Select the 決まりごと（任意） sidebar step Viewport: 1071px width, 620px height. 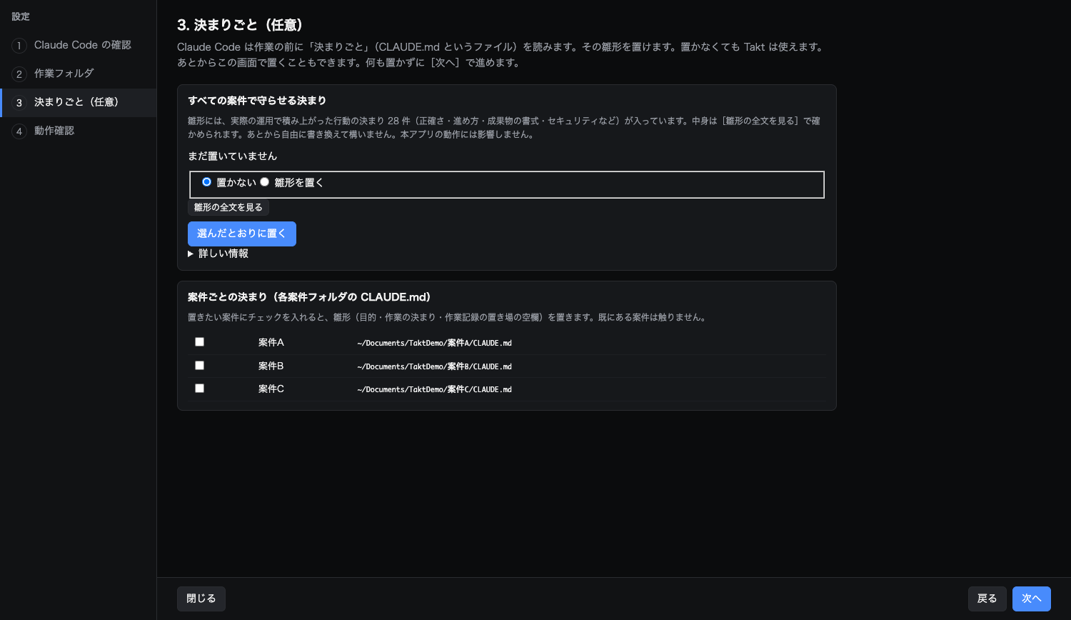tap(79, 102)
